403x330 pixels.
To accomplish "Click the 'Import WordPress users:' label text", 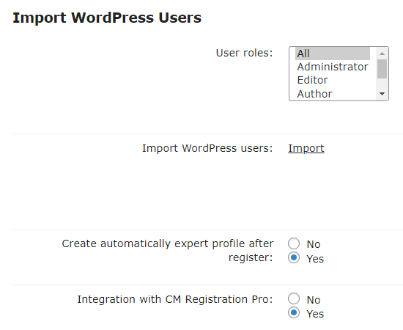I will 207,148.
